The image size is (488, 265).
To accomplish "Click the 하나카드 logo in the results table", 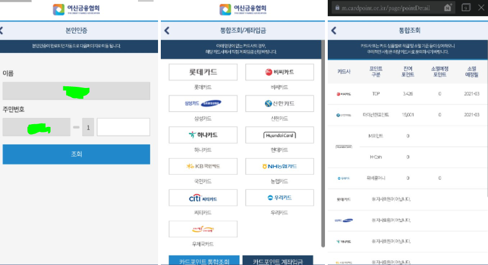I will 343,241.
